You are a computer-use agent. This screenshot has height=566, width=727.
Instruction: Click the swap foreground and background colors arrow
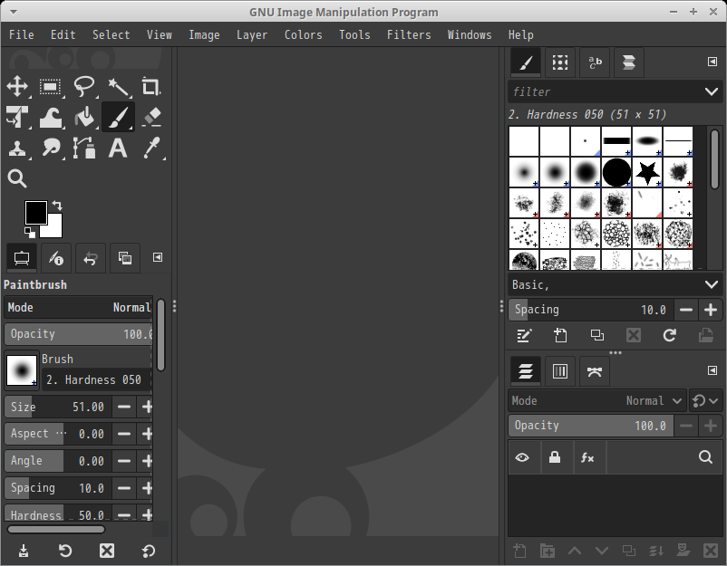[57, 206]
